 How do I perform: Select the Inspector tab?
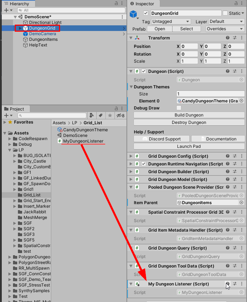pos(142,4)
